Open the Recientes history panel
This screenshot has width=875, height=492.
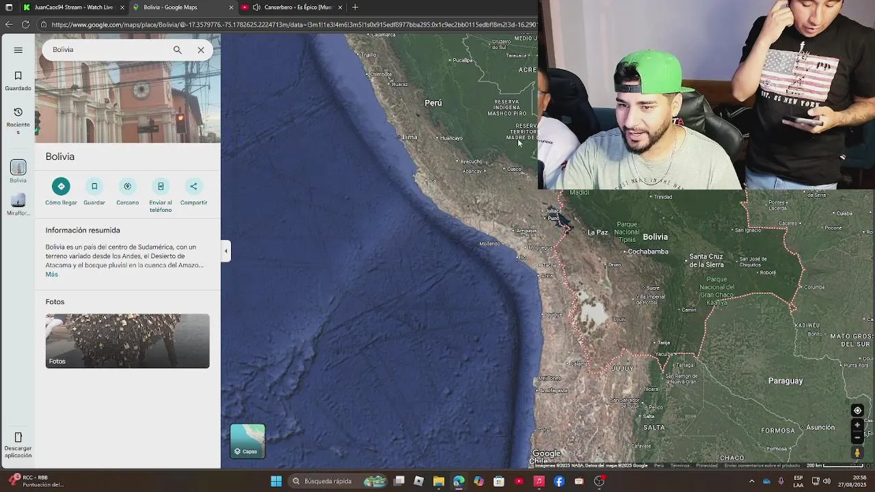18,121
